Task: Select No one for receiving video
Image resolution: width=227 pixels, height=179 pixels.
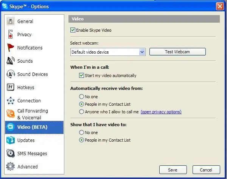Action: point(81,97)
